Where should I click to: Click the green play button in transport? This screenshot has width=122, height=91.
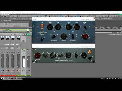pyautogui.click(x=28, y=34)
